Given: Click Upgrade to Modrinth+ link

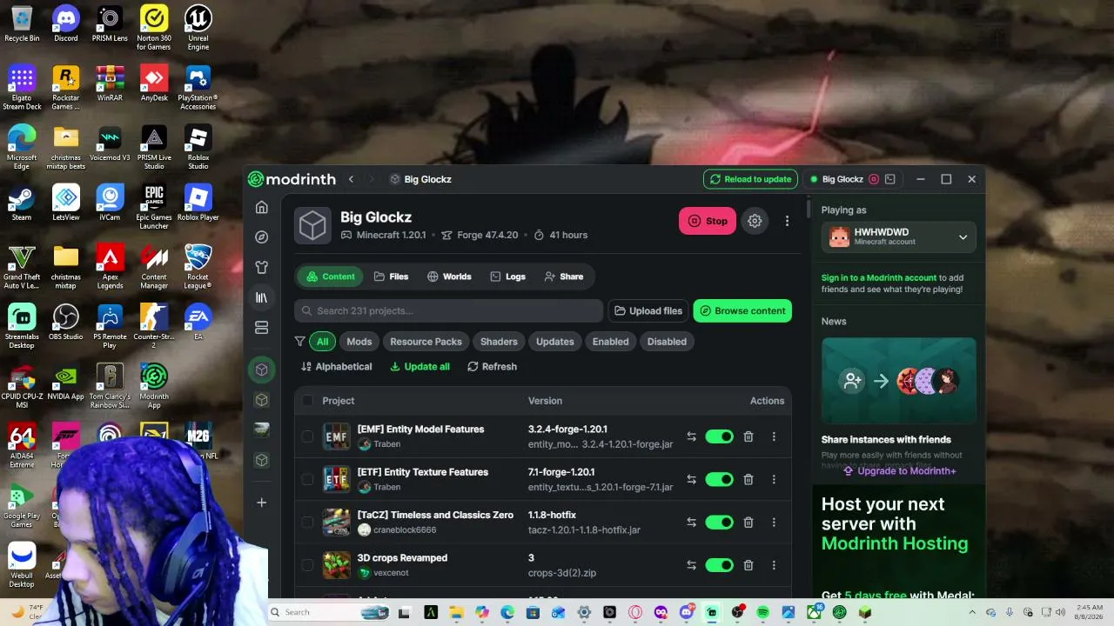Looking at the screenshot, I should [899, 471].
